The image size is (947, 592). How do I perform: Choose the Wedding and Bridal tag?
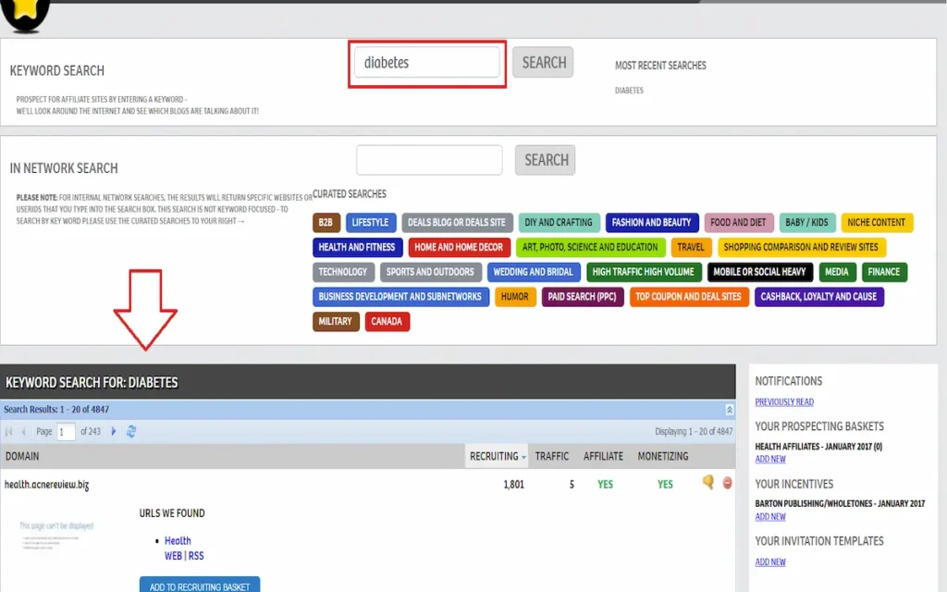pyautogui.click(x=534, y=272)
